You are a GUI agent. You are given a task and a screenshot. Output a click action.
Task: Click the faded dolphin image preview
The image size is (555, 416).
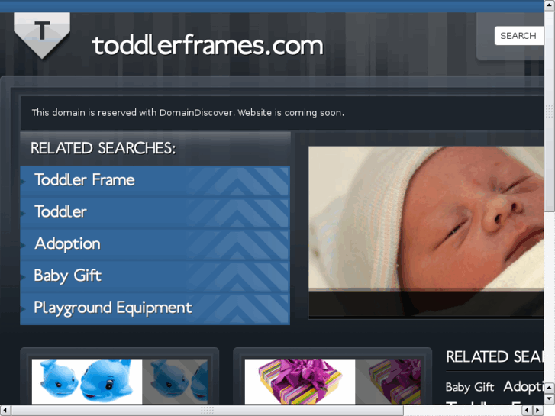[175, 382]
